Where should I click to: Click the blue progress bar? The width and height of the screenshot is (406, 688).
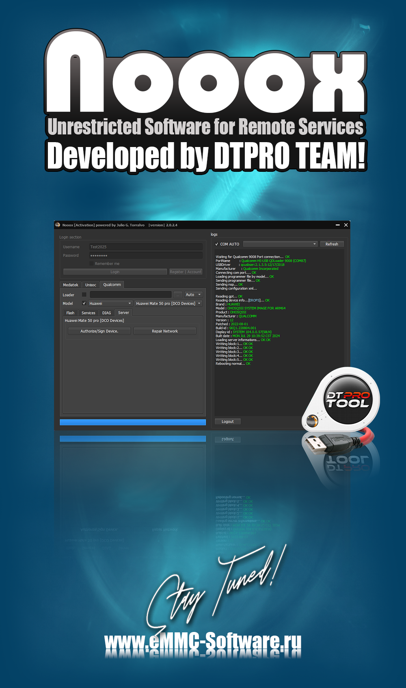133,422
